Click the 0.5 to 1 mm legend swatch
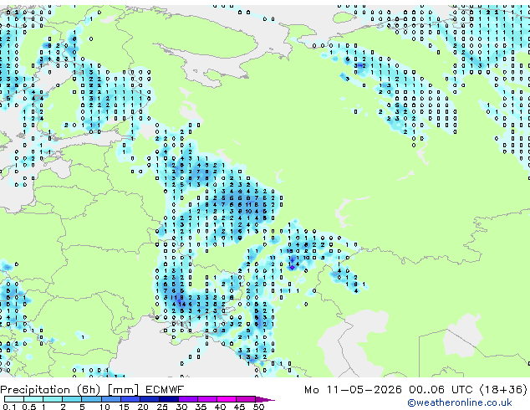The width and height of the screenshot is (530, 410). point(33,399)
